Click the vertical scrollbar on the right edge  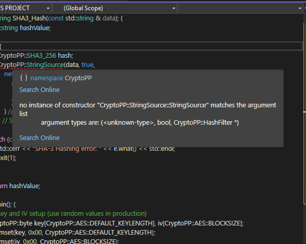[x=304, y=110]
